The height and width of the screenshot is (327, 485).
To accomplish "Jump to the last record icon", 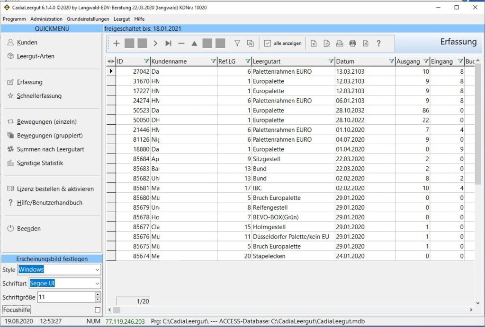I will click(168, 43).
